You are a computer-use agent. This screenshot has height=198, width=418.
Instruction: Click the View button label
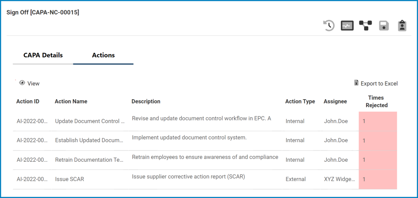[33, 83]
